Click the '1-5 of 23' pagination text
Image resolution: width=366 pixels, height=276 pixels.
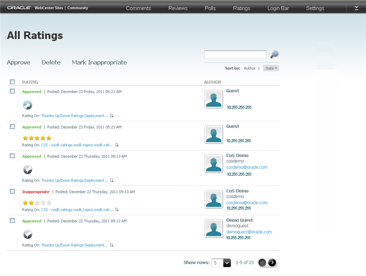pos(244,262)
